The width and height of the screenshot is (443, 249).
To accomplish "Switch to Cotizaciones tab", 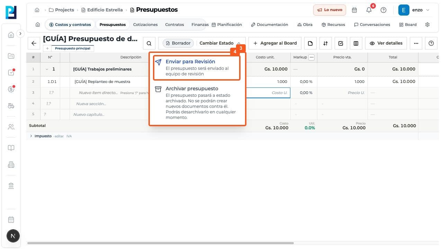I will pyautogui.click(x=145, y=25).
